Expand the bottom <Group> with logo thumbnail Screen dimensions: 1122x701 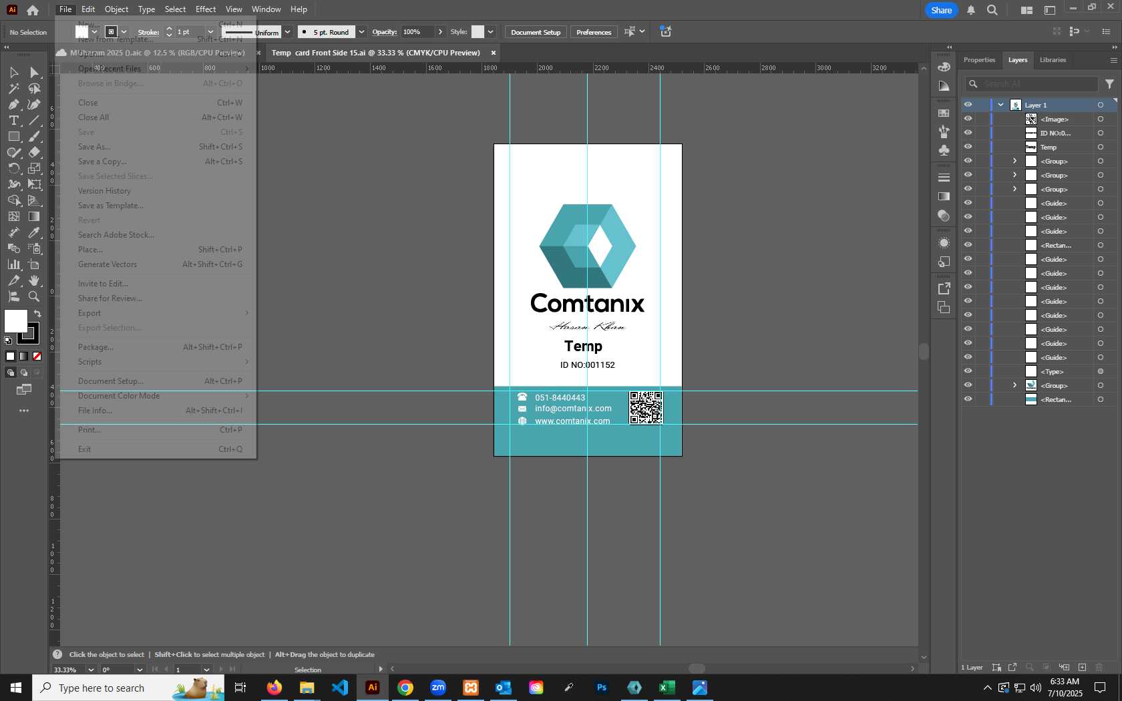[1015, 385]
